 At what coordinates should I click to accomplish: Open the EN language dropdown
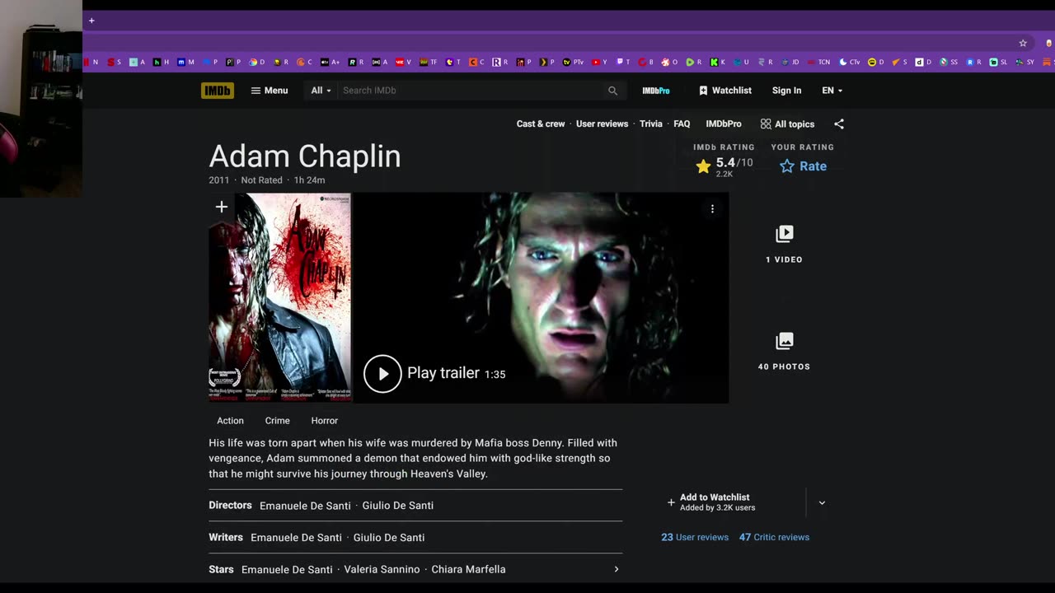coord(832,91)
